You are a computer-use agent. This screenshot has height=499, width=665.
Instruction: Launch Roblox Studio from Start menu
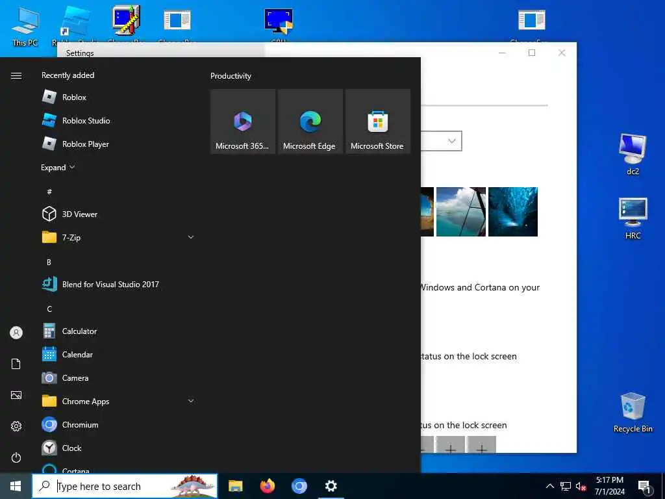[x=119, y=120]
